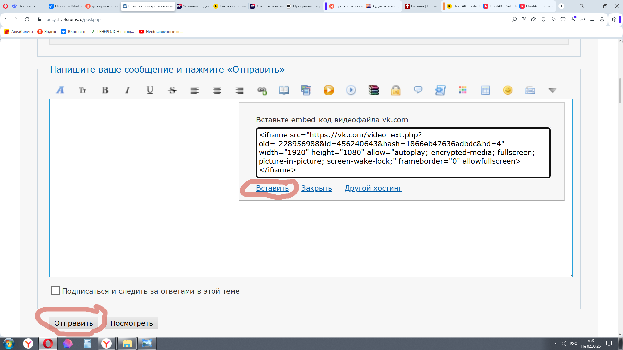Open the smiley emoticon picker
This screenshot has height=350, width=623.
point(507,90)
